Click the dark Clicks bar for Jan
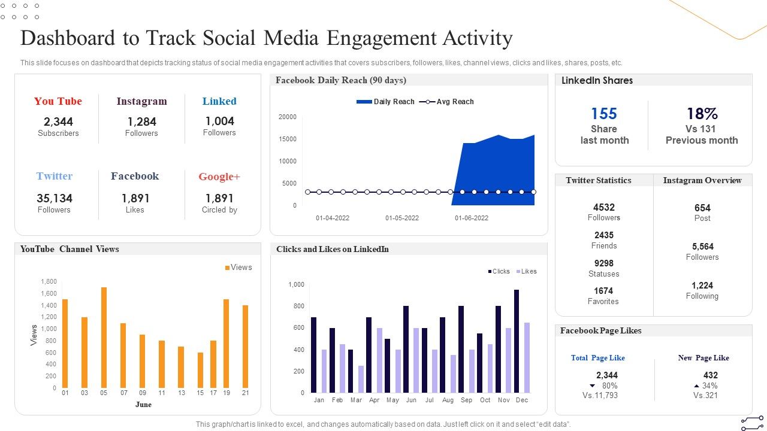This screenshot has height=431, width=767. [x=313, y=355]
